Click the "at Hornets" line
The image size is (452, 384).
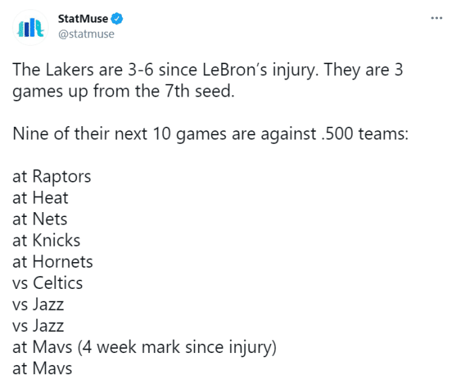[x=53, y=262]
